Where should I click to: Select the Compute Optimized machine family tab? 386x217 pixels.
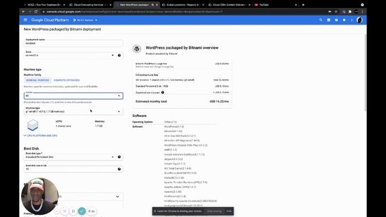pos(66,80)
